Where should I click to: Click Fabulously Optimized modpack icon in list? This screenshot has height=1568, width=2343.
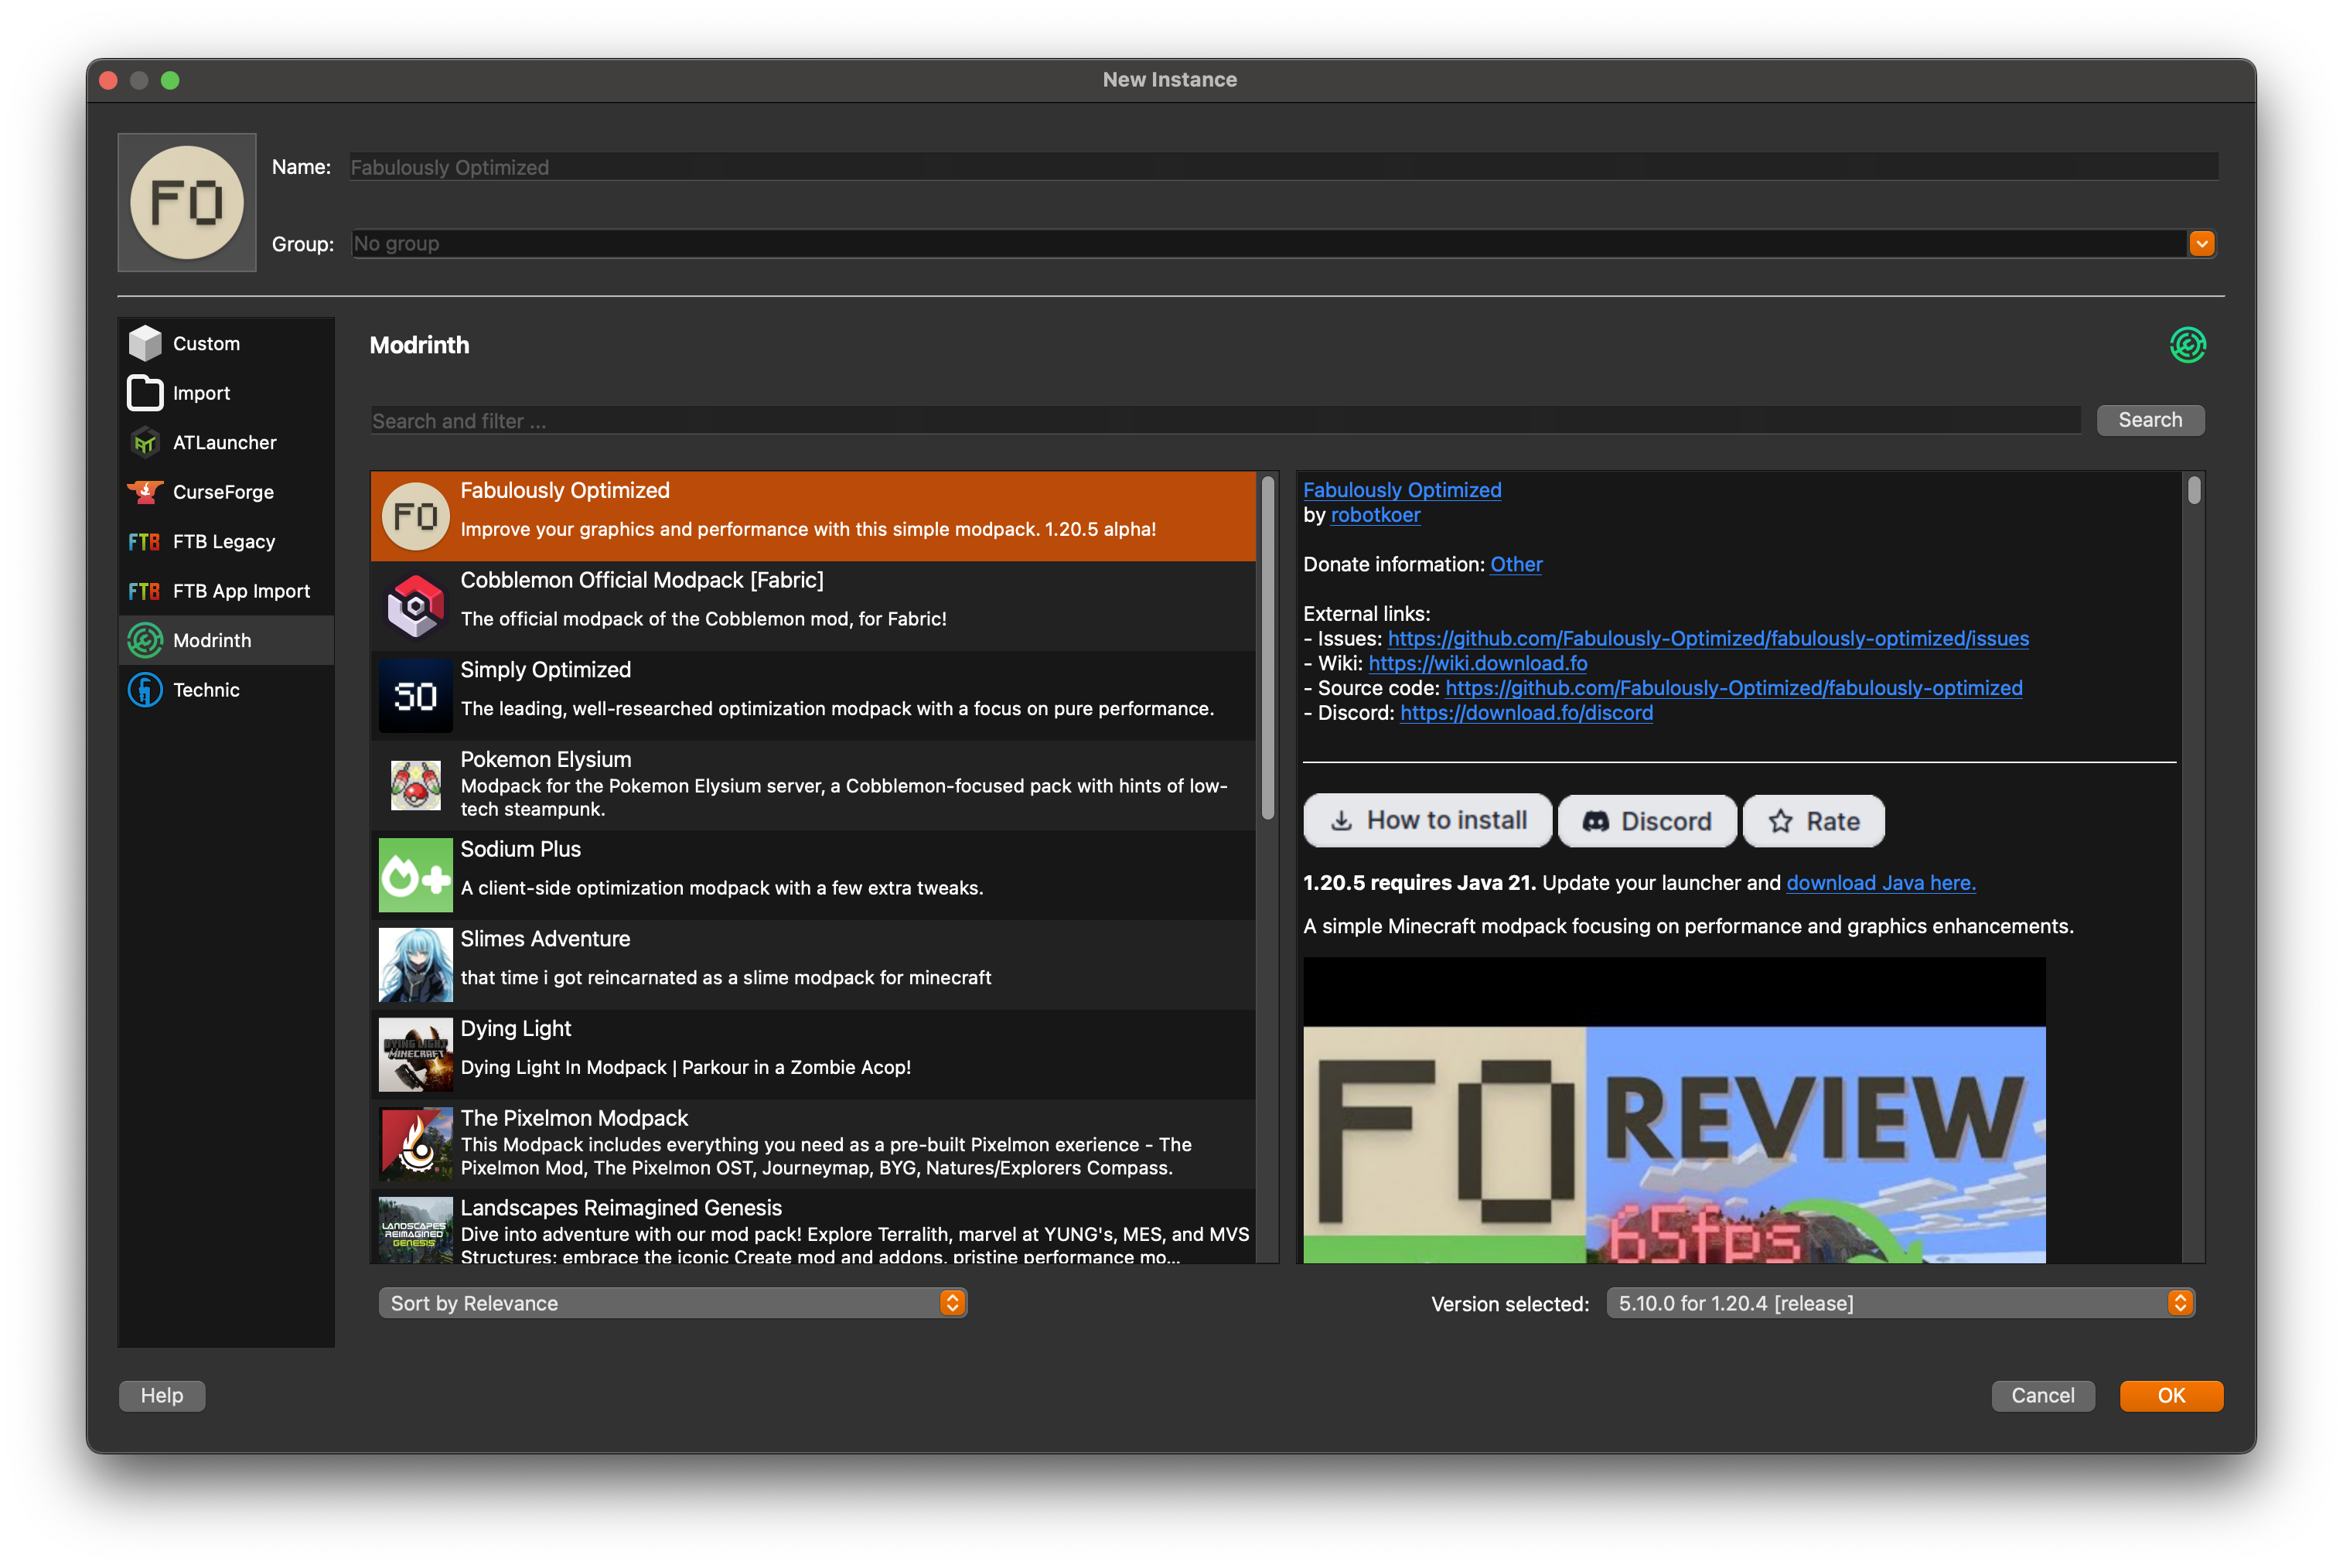[x=416, y=516]
